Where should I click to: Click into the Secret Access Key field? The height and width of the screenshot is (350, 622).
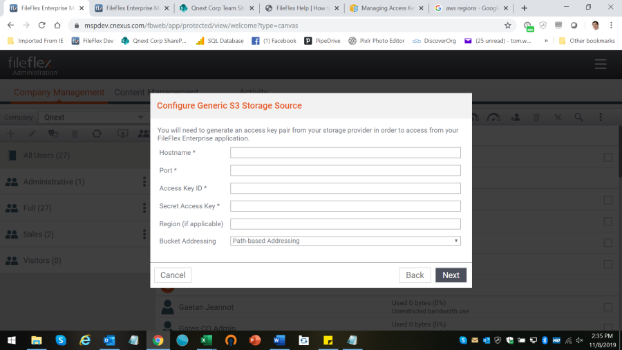[x=345, y=206]
